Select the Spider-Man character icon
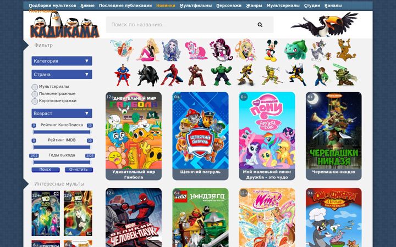The height and width of the screenshot is (247, 396). (x=172, y=75)
